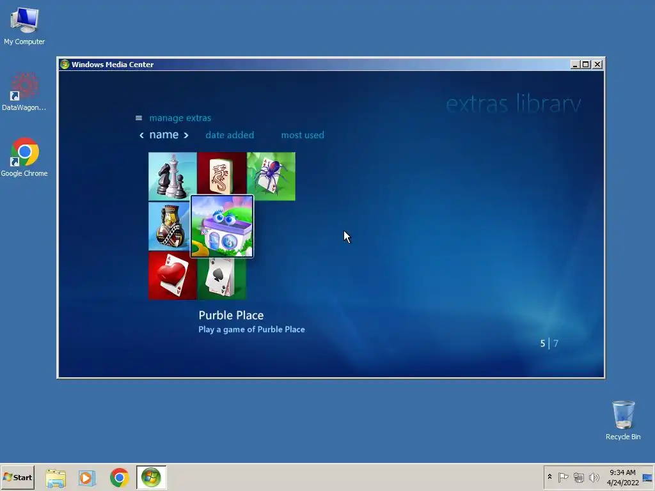Launch the Mahjong Titans tile
The width and height of the screenshot is (655, 491).
[x=222, y=174]
